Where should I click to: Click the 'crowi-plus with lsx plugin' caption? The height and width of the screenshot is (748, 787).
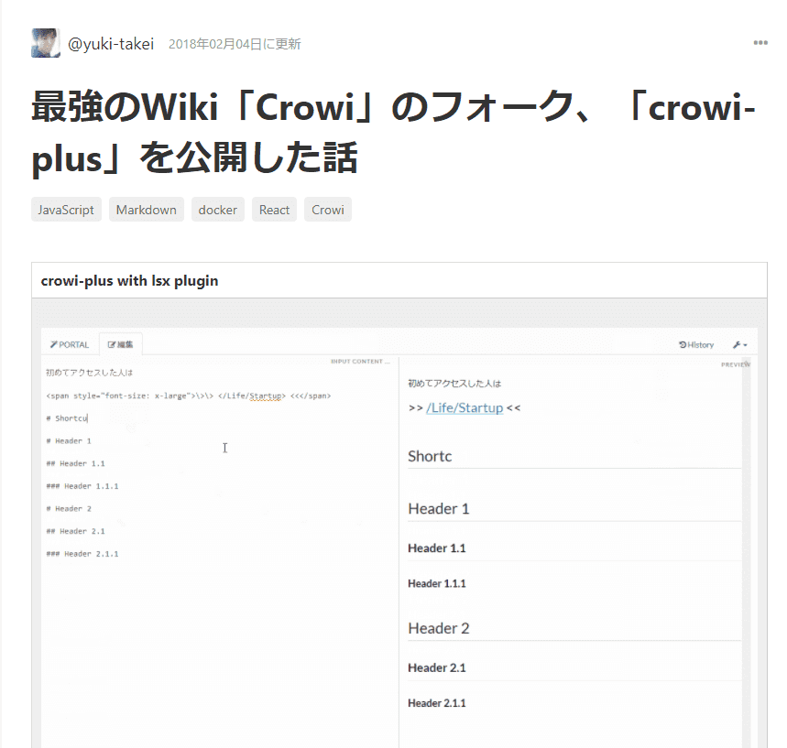(x=130, y=280)
